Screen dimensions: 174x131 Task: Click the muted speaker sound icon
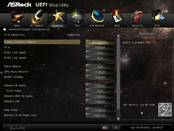105,128
